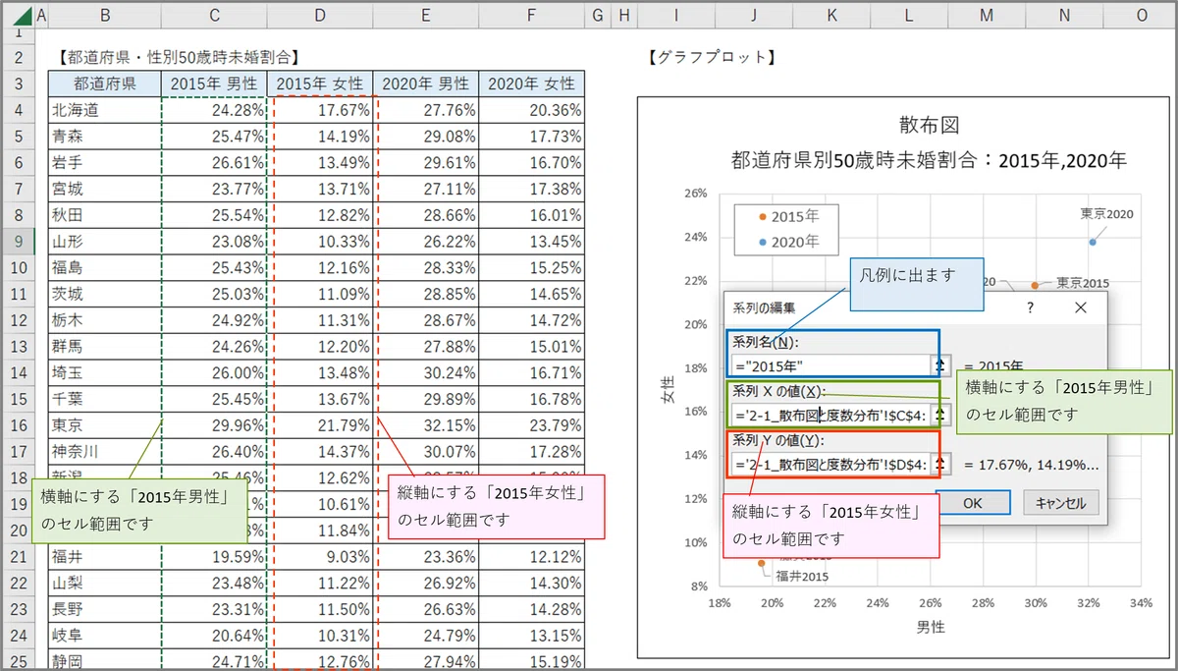Screen dimensions: 1178x671
Task: Click the range selector icon beside 系列 X の値 field
Action: pyautogui.click(x=939, y=415)
